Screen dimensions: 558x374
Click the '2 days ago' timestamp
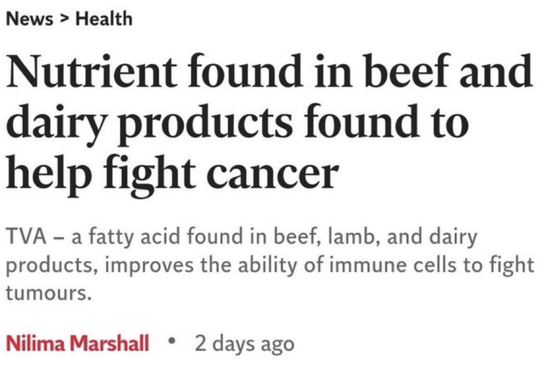245,345
